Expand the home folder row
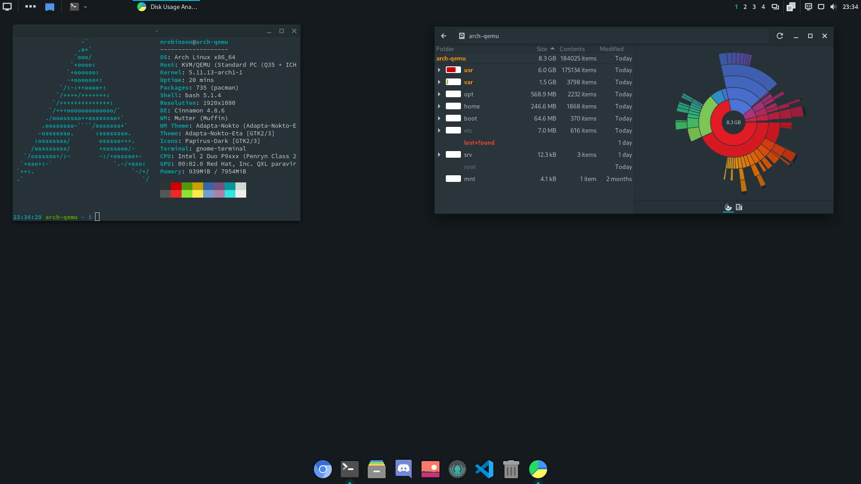 pyautogui.click(x=439, y=106)
